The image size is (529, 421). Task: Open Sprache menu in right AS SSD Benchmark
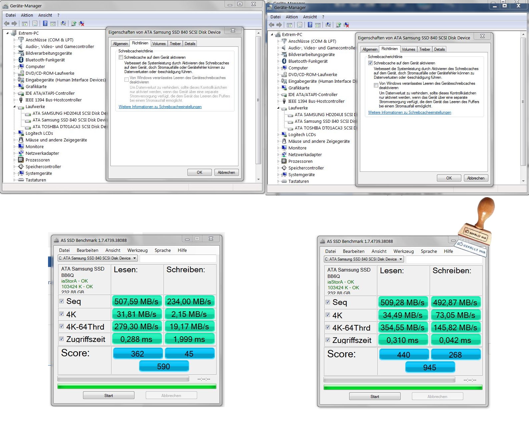429,251
